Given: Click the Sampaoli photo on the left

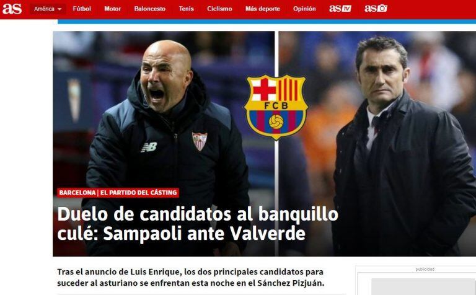Looking at the screenshot, I should 164,144.
